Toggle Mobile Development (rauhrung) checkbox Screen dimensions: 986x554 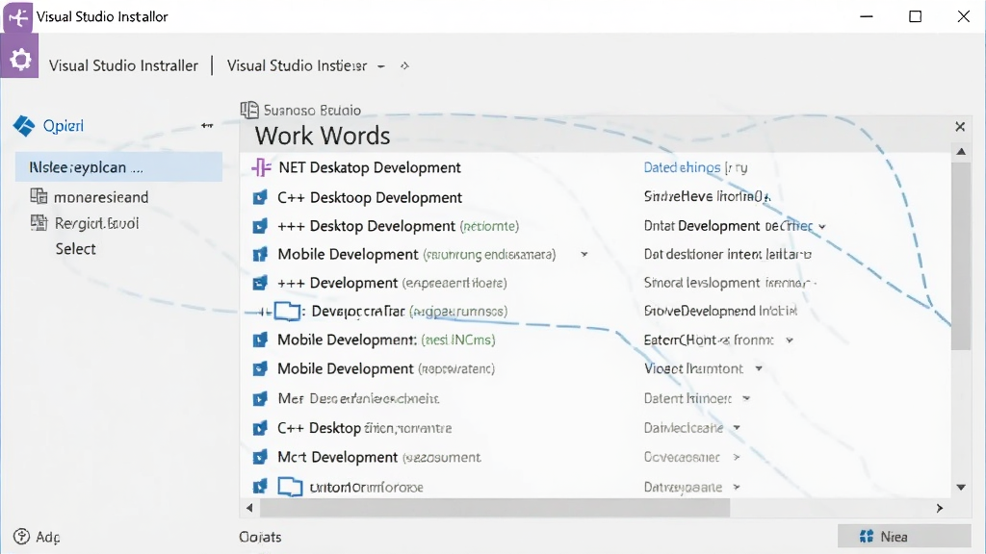[x=260, y=254]
